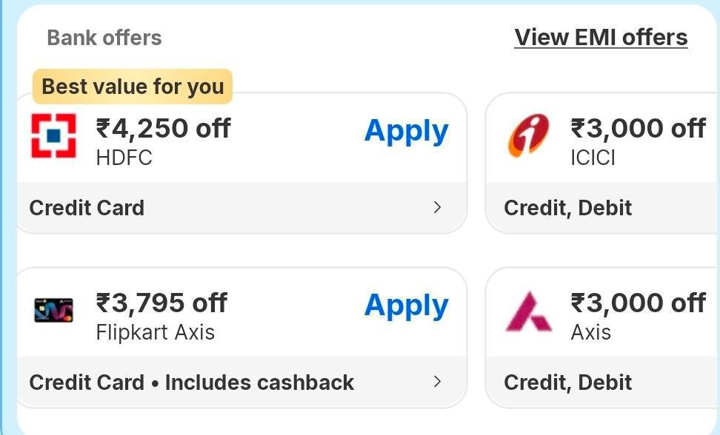Viewport: 720px width, 435px height.
Task: Select ICICI Credit, Debit row
Action: [567, 208]
